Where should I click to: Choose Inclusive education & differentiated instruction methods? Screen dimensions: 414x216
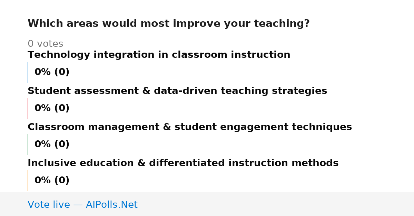click(183, 163)
